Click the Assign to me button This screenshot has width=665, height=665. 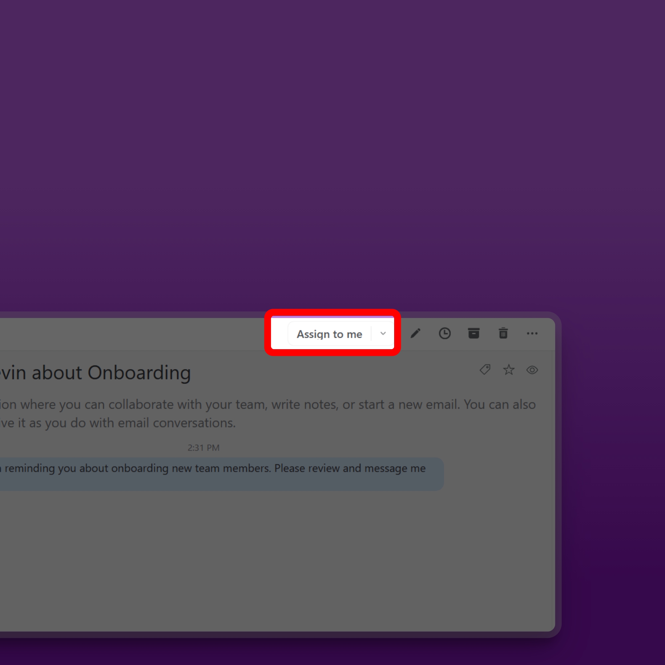tap(329, 334)
